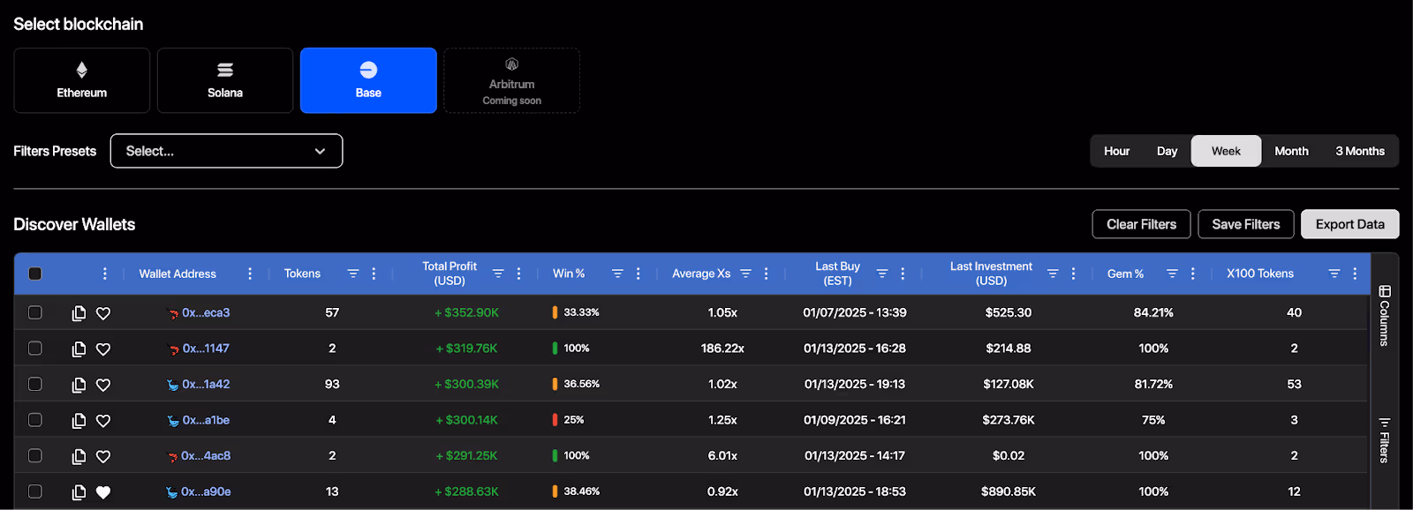Click profit value +$352.90K

coord(466,312)
